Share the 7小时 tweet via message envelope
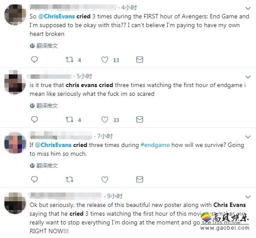The image size is (256, 238). [x=139, y=179]
